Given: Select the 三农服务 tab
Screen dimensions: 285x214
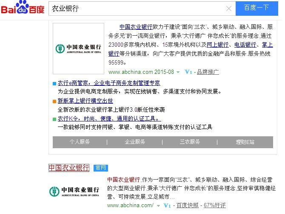Looking at the screenshot, I should [x=190, y=142].
